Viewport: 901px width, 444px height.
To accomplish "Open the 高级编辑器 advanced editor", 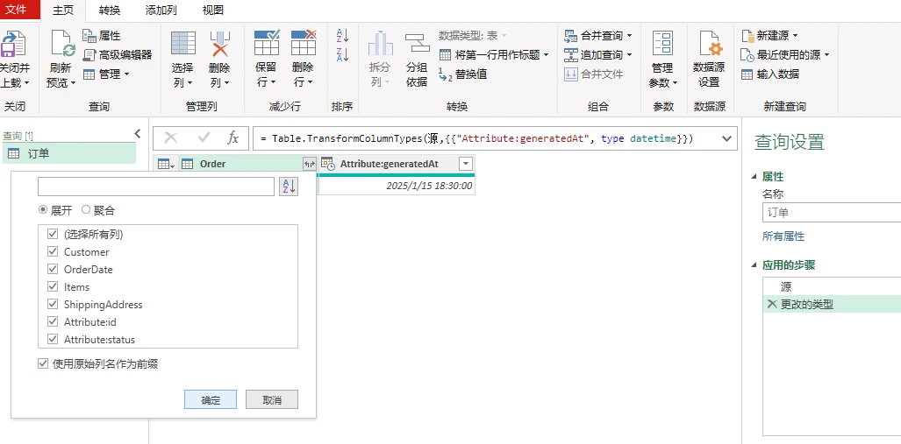I will click(118, 55).
